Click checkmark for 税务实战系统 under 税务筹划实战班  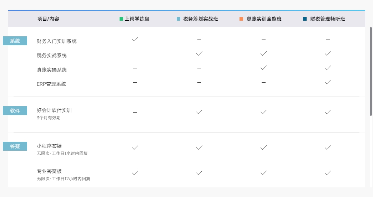point(199,54)
